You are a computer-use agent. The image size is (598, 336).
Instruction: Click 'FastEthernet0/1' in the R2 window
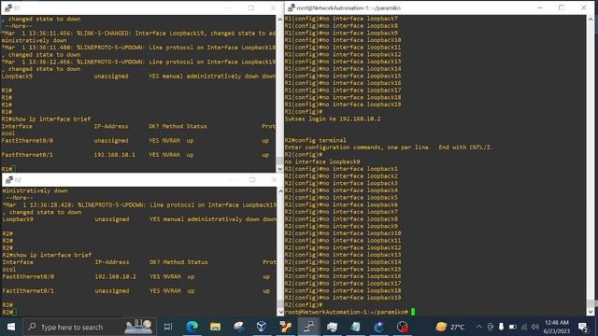pyautogui.click(x=28, y=290)
